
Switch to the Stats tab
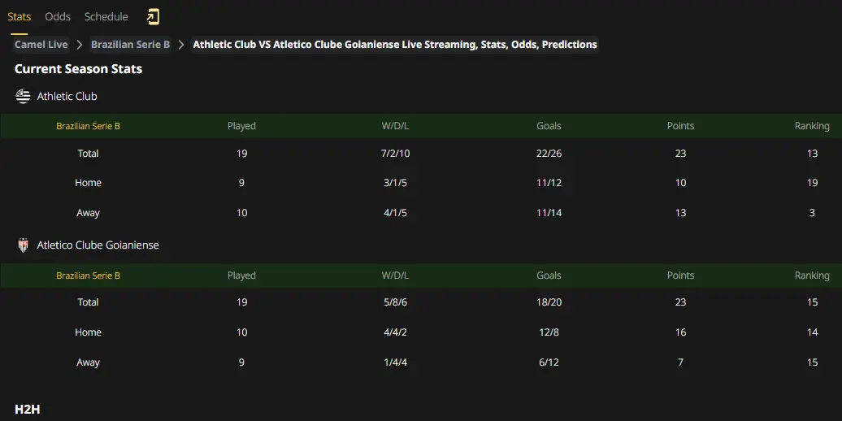pyautogui.click(x=20, y=16)
